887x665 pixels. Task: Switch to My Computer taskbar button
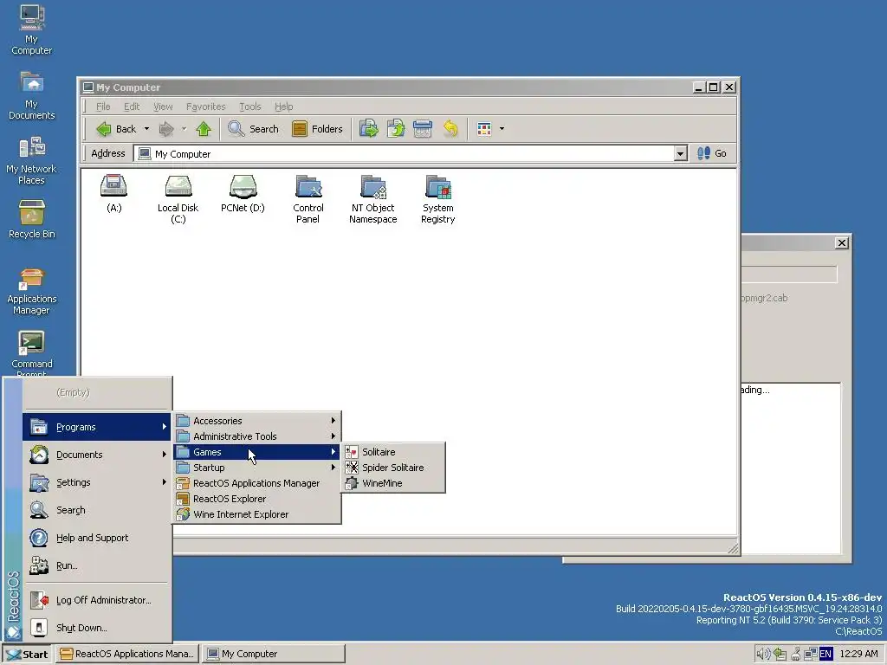274,655
